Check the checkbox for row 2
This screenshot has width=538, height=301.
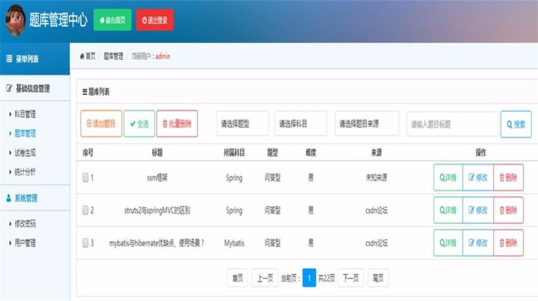click(85, 210)
